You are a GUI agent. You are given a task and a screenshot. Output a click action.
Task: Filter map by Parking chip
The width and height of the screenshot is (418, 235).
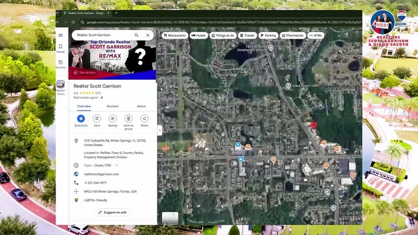pos(268,35)
